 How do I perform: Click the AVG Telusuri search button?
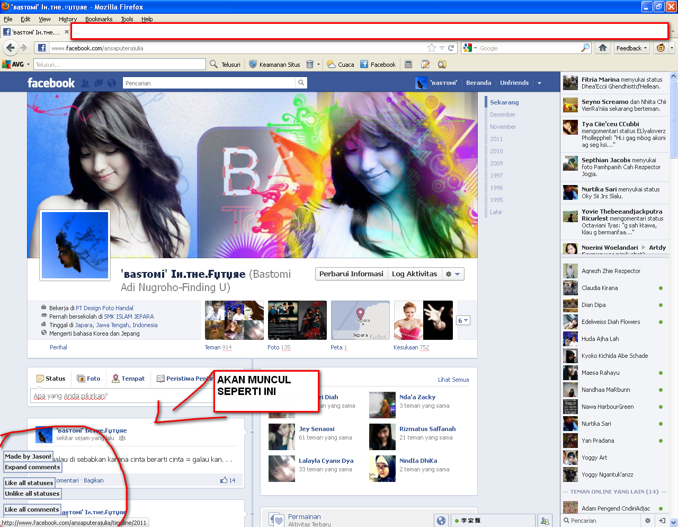[x=225, y=64]
